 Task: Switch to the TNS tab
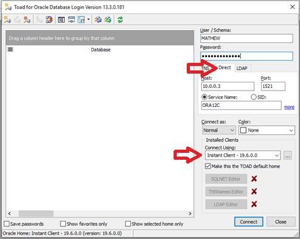click(x=206, y=69)
